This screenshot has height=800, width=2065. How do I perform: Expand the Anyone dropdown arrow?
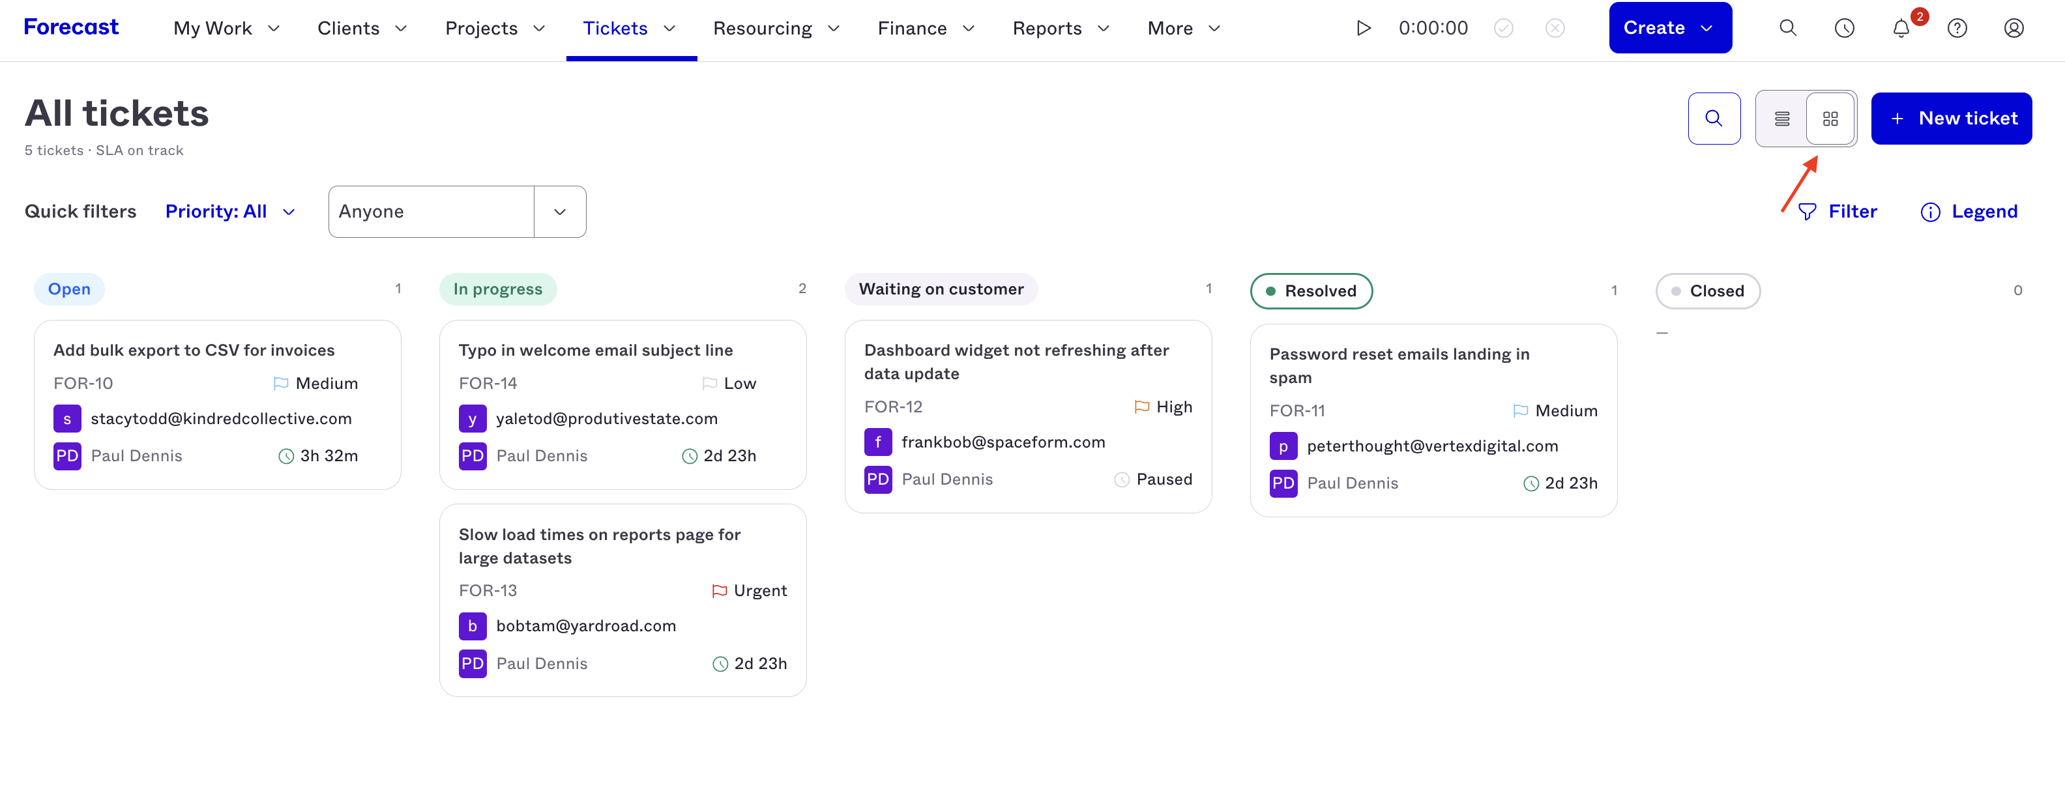(x=561, y=212)
